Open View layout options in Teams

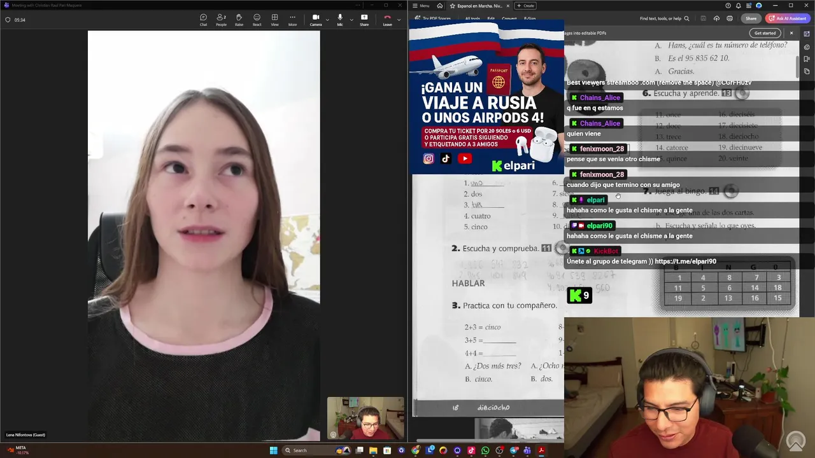[x=274, y=20]
